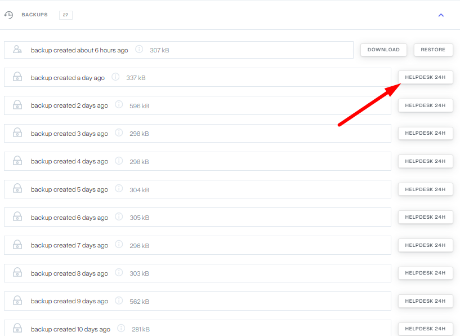Click Helpdesk 24H for 2 days ago backup

[426, 105]
